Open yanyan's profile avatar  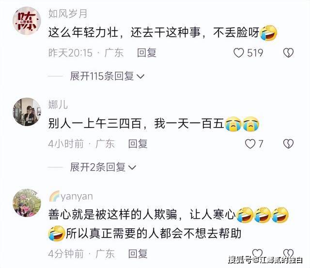(27, 203)
